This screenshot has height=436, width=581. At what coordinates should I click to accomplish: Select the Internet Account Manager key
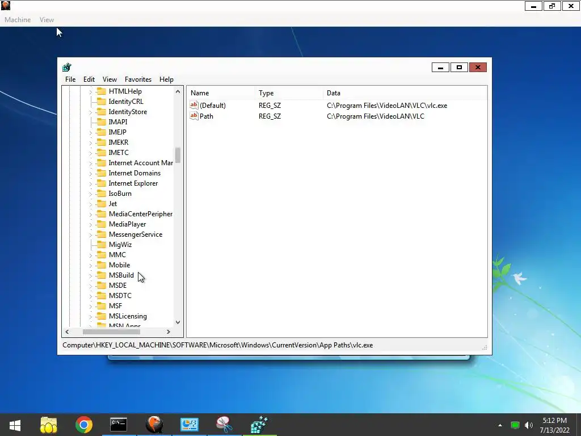point(141,163)
